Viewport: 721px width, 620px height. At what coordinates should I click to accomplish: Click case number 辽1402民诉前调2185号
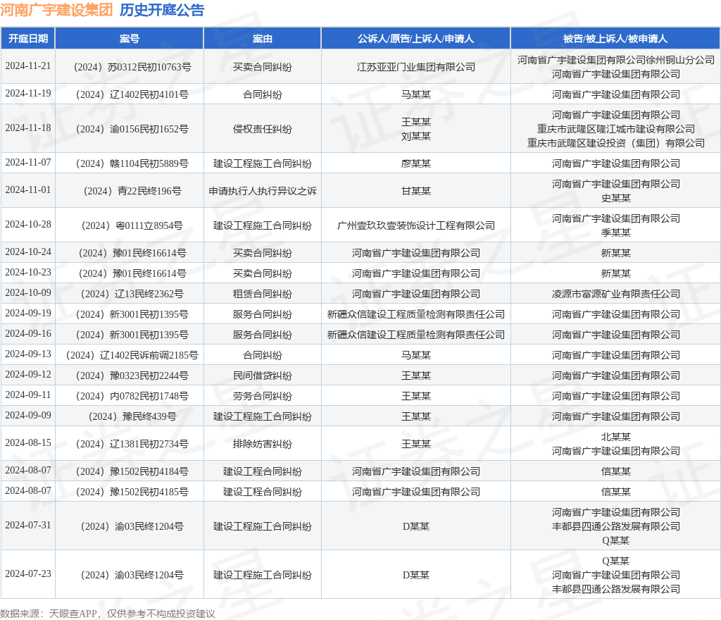(132, 355)
